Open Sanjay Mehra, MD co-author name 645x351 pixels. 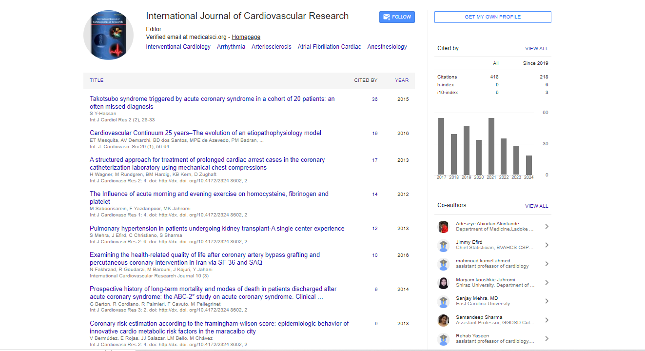point(477,298)
